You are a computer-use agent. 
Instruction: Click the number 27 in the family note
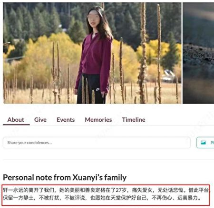(119, 190)
